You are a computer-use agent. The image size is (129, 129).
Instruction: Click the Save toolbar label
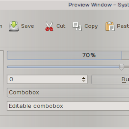[27, 26]
